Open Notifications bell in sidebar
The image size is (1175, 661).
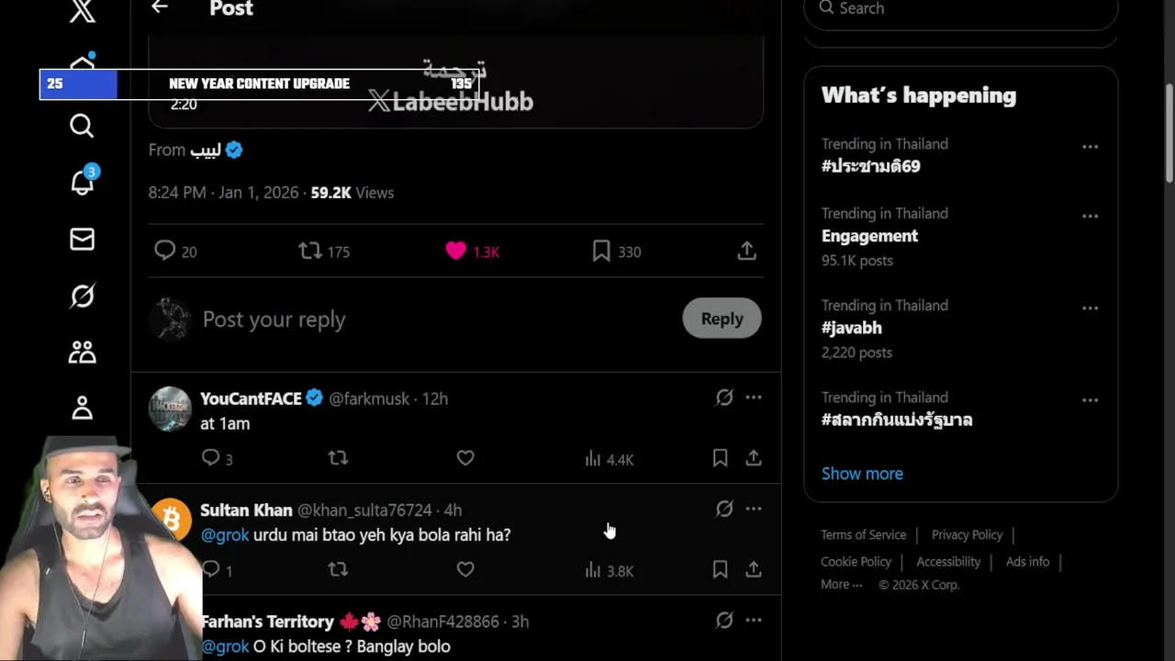pos(82,182)
